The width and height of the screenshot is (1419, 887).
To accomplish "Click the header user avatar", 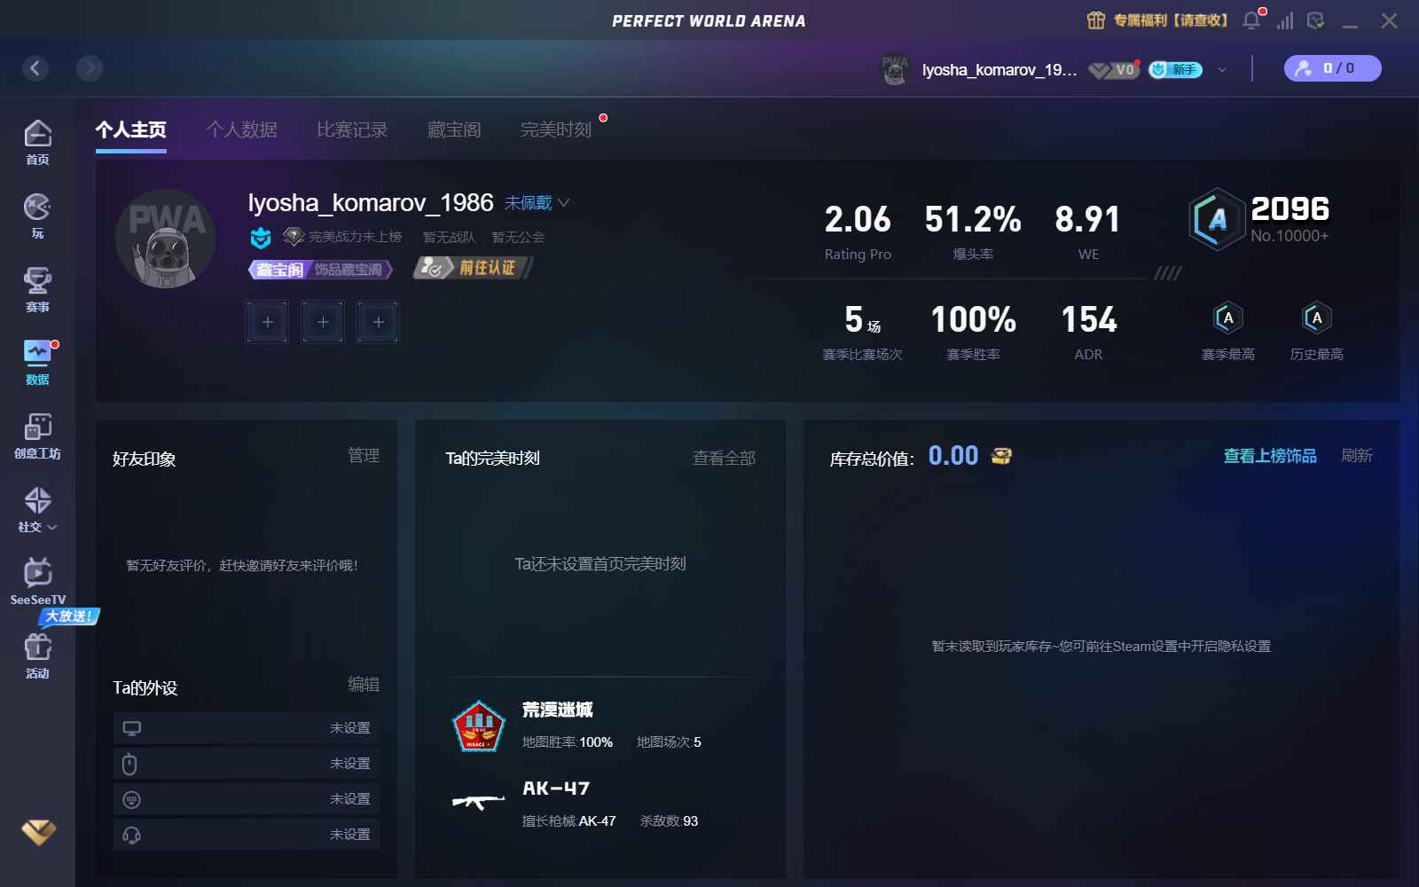I will click(x=894, y=69).
